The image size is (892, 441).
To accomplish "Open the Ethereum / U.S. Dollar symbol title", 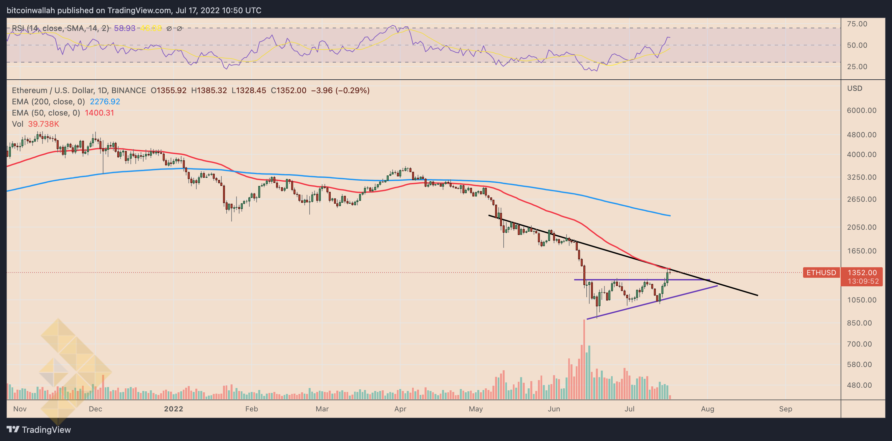I will pyautogui.click(x=79, y=91).
